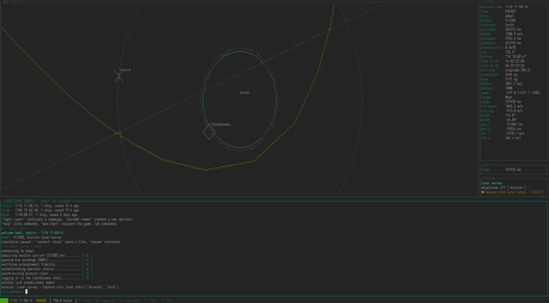Click the delta-v 2057.2 m/s value
This screenshot has height=303, width=549.
tap(514, 84)
